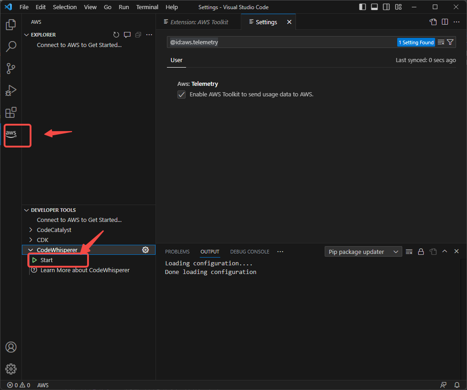Open the Run and Debug view icon
Image resolution: width=467 pixels, height=390 pixels.
(x=11, y=90)
